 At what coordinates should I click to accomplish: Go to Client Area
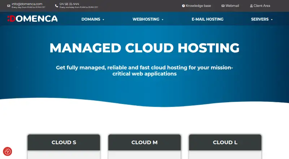[260, 6]
